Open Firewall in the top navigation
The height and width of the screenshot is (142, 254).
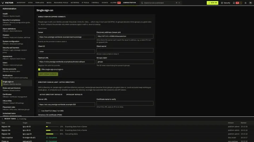click(95, 3)
